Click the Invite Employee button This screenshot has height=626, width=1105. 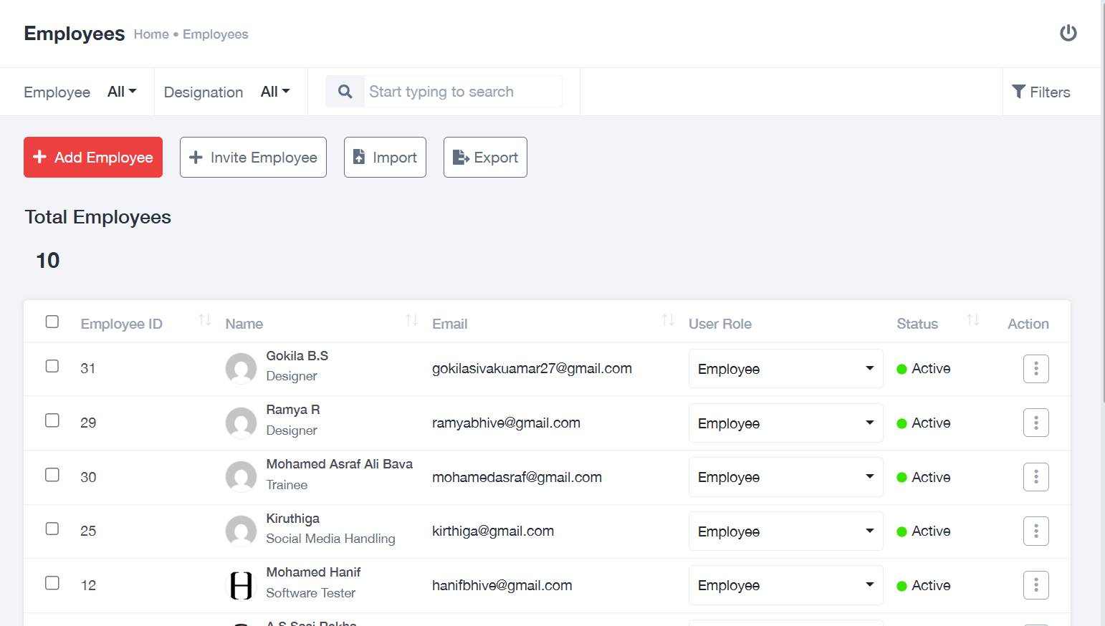click(x=253, y=157)
